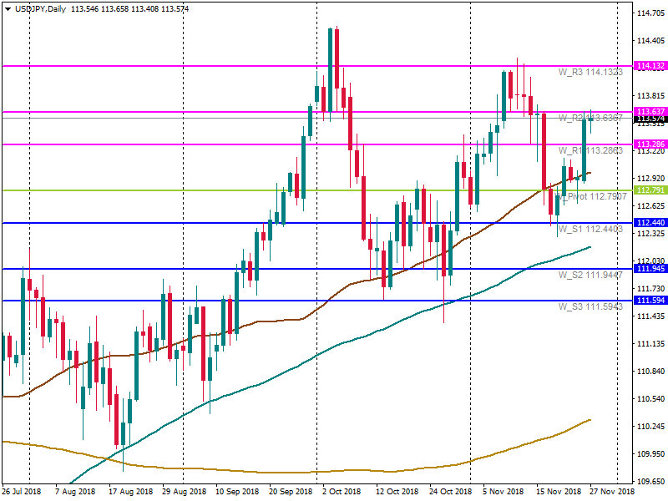Click the W_R3 114.1323 resistance label
This screenshot has width=668, height=501.
[590, 73]
